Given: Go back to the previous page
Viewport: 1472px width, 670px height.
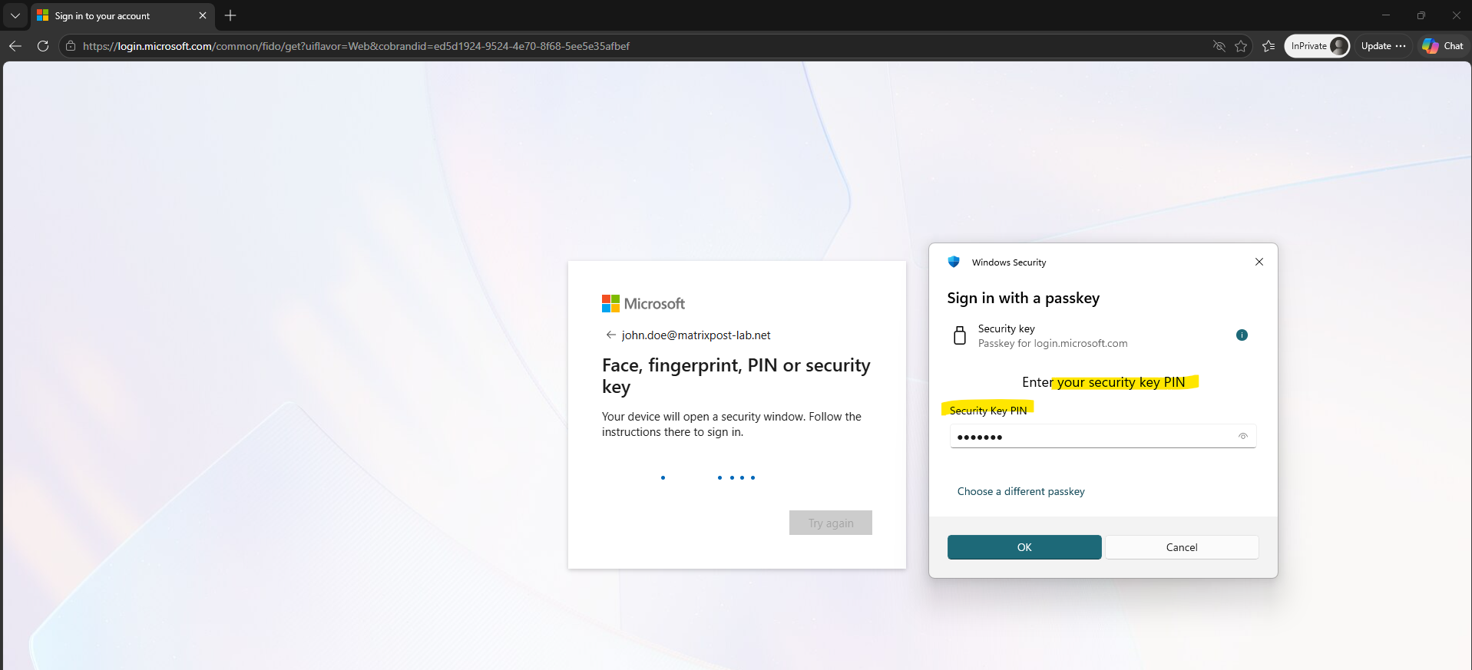Looking at the screenshot, I should 15,46.
